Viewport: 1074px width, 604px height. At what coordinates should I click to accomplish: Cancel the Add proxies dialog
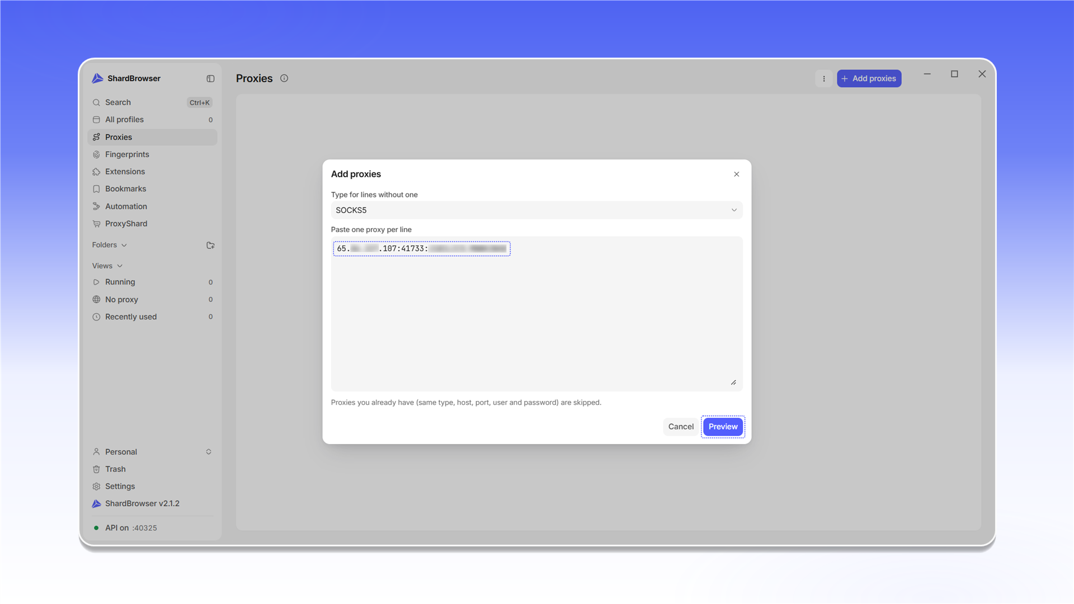[681, 427]
